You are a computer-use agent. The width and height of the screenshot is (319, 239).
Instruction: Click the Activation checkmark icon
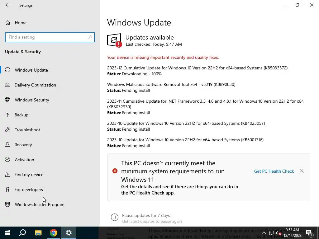[x=7, y=160]
